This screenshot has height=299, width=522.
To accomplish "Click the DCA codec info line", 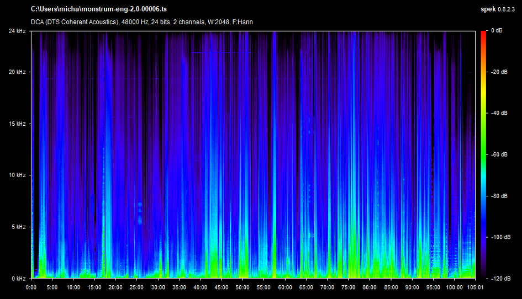I will click(x=142, y=22).
